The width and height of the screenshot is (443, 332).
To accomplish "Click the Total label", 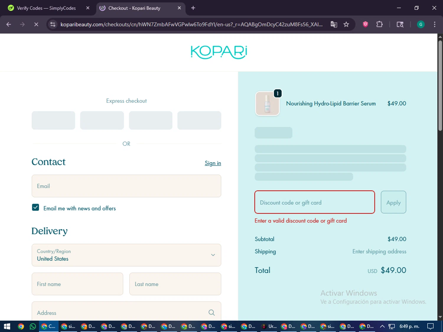I will pos(263,270).
